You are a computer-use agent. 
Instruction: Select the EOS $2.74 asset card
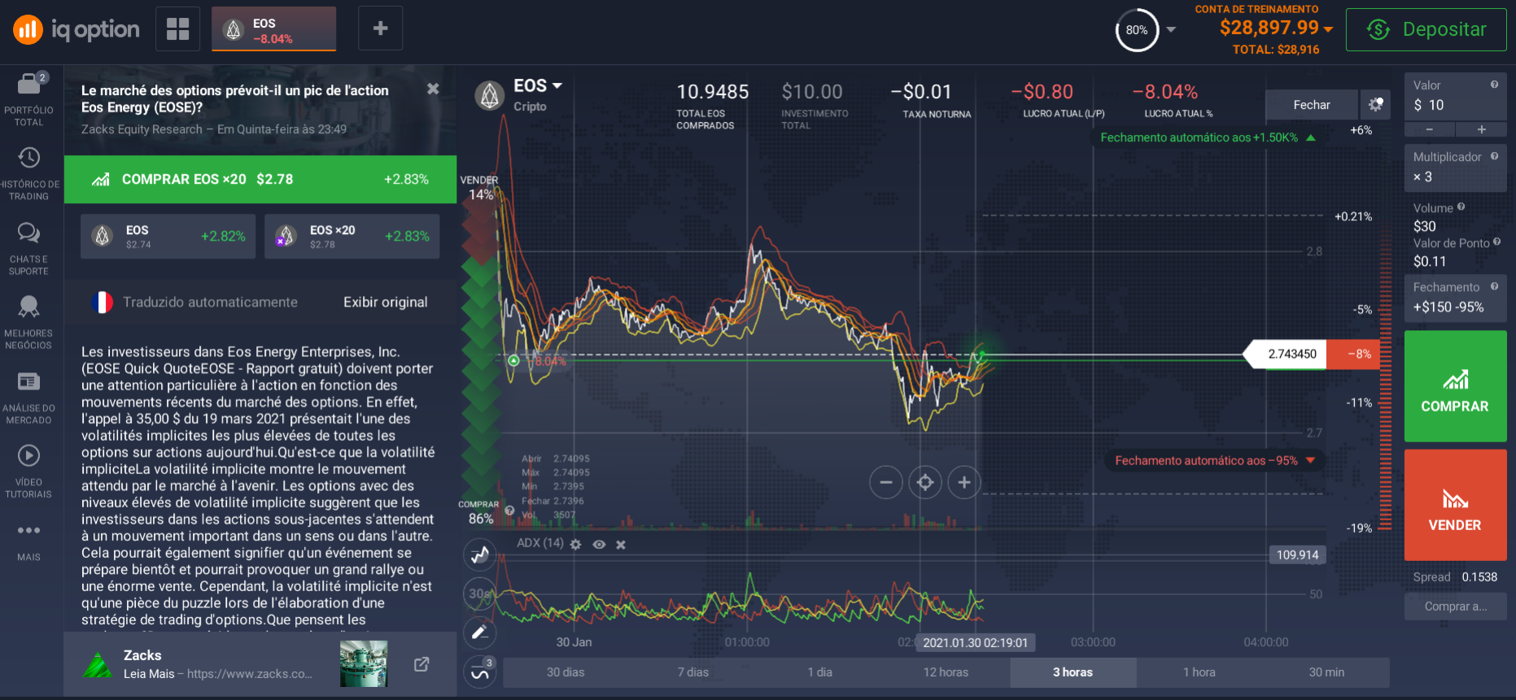pyautogui.click(x=168, y=237)
